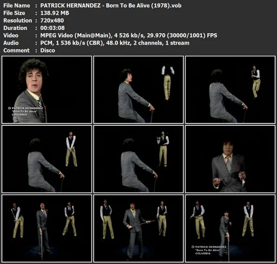The height and width of the screenshot is (264, 277).
Task: Select the front-facing man with striped tie thumbnail
Action: coord(230,159)
